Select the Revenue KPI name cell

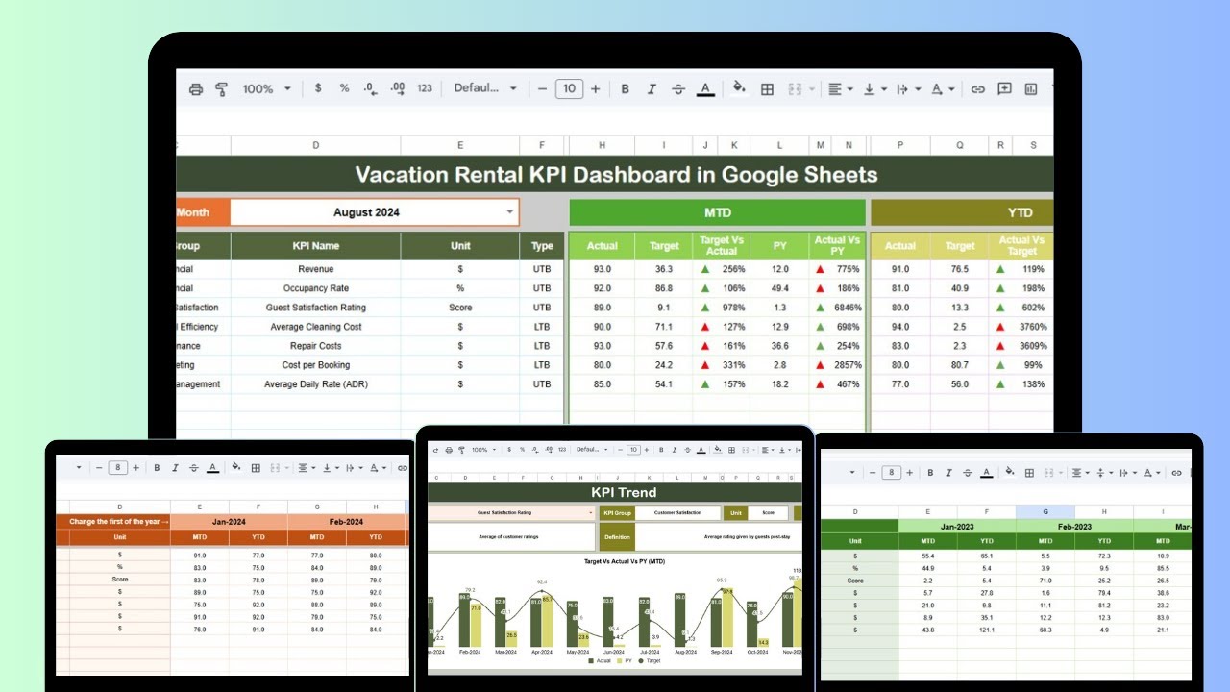pyautogui.click(x=316, y=269)
